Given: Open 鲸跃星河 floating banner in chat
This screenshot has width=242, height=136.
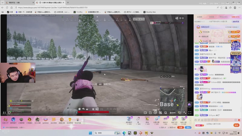Looking at the screenshot, I should (236, 46).
